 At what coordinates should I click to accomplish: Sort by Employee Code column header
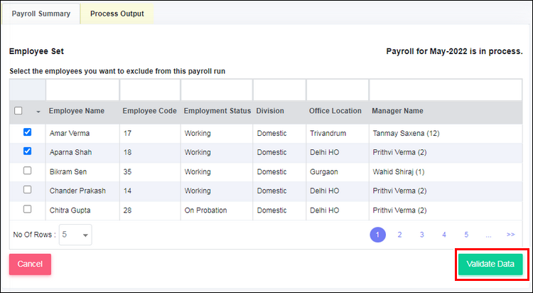tap(149, 111)
